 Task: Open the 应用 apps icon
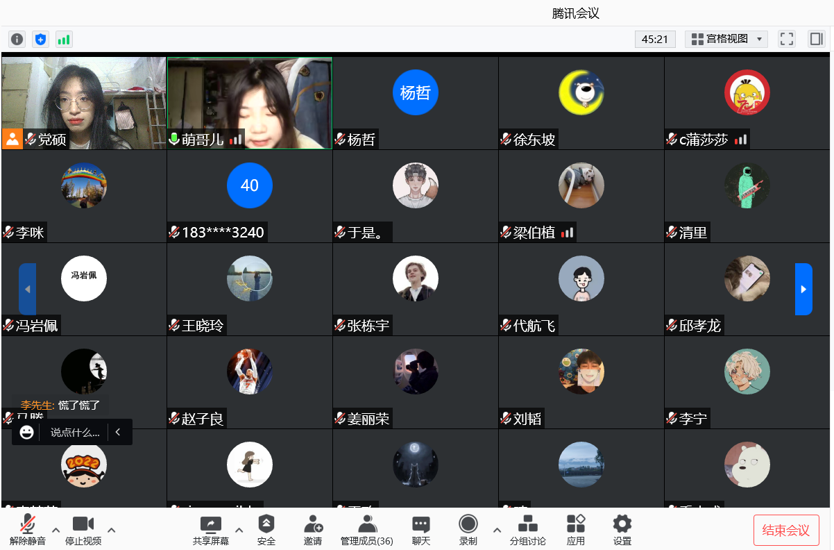(576, 530)
